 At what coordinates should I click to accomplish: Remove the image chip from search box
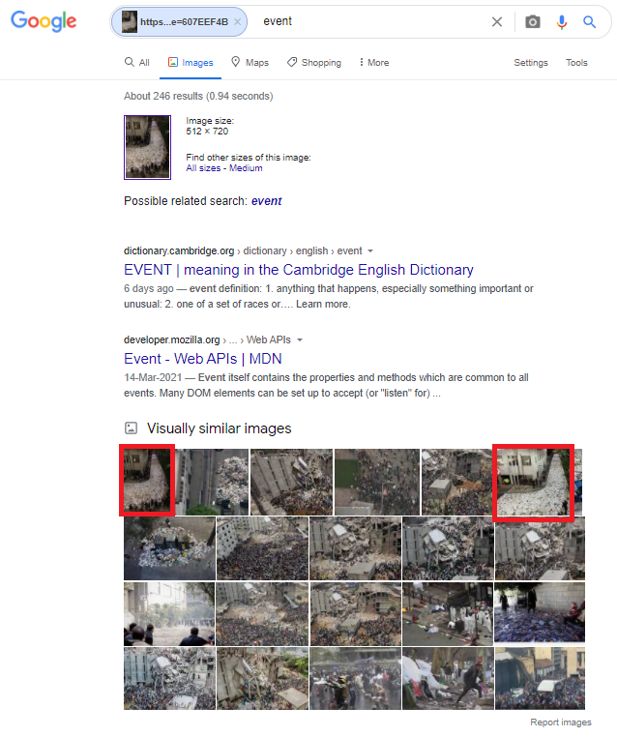point(238,21)
